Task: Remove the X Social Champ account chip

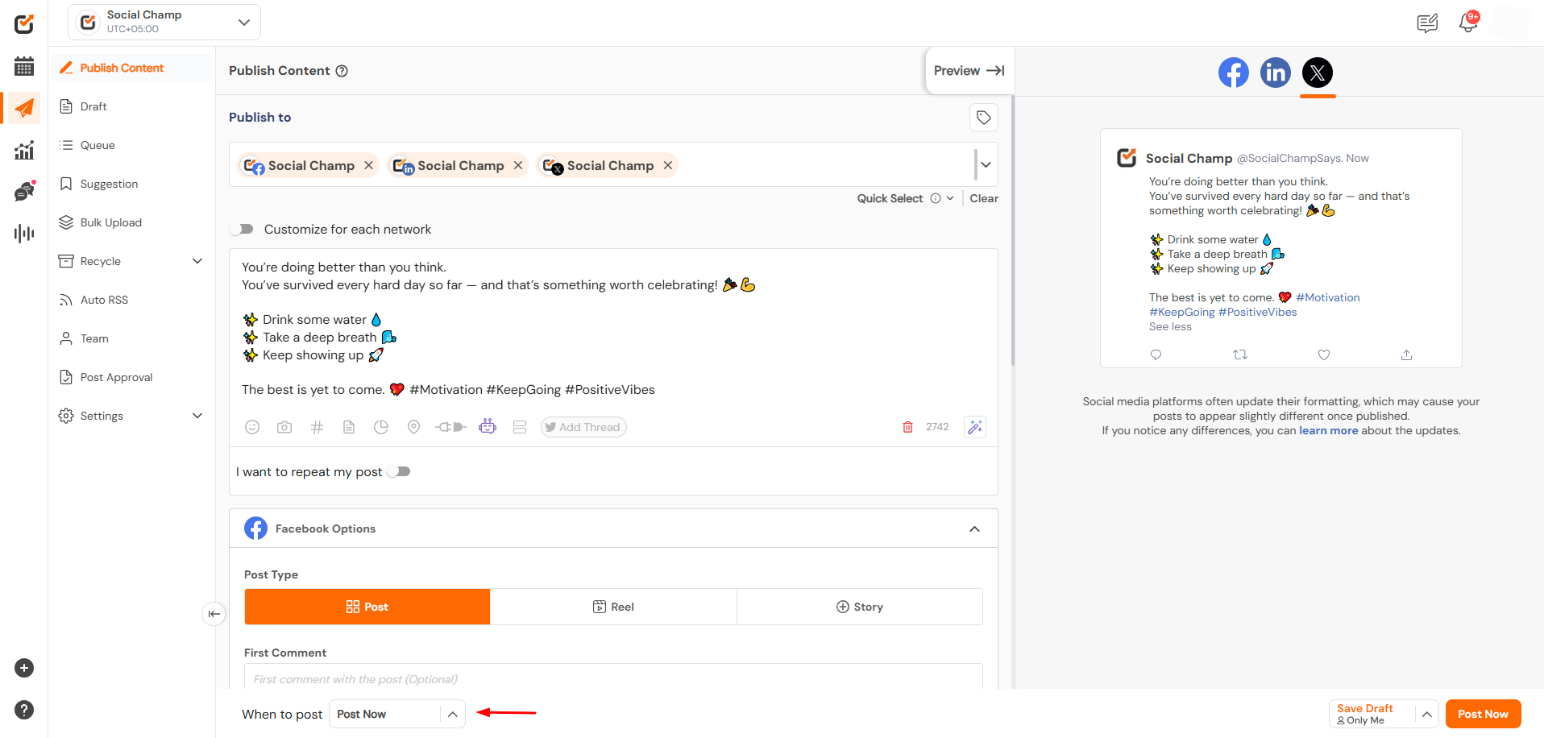Action: coord(667,165)
